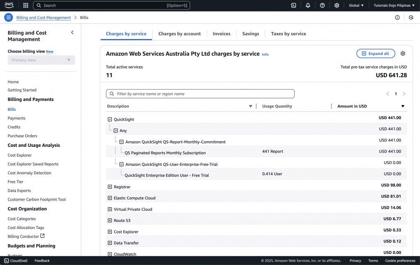
Task: Launch CloudShell from the top bar icon
Action: tap(294, 5)
